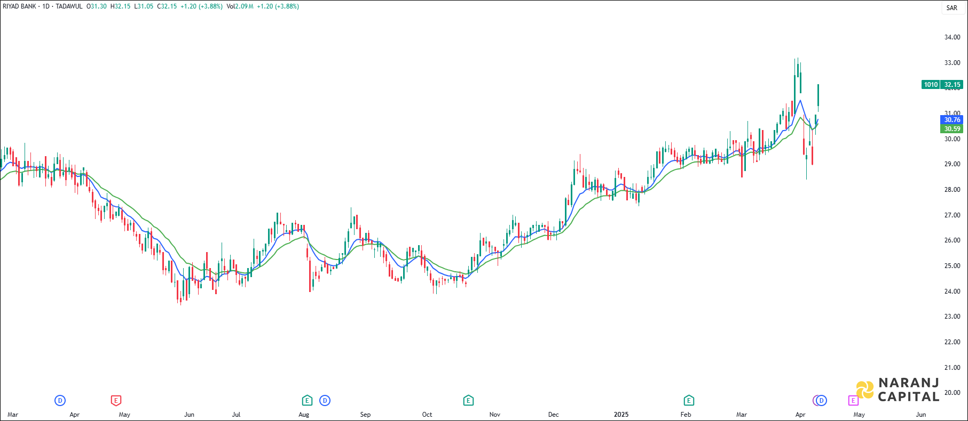Click the 33.00 price axis label

(952, 63)
